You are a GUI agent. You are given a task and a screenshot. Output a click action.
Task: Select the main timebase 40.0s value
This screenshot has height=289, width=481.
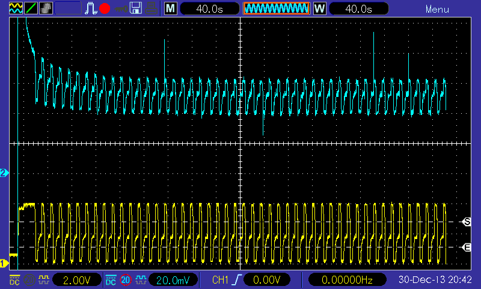pyautogui.click(x=209, y=8)
